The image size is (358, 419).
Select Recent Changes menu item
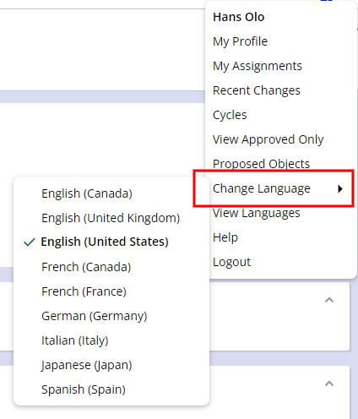[257, 90]
